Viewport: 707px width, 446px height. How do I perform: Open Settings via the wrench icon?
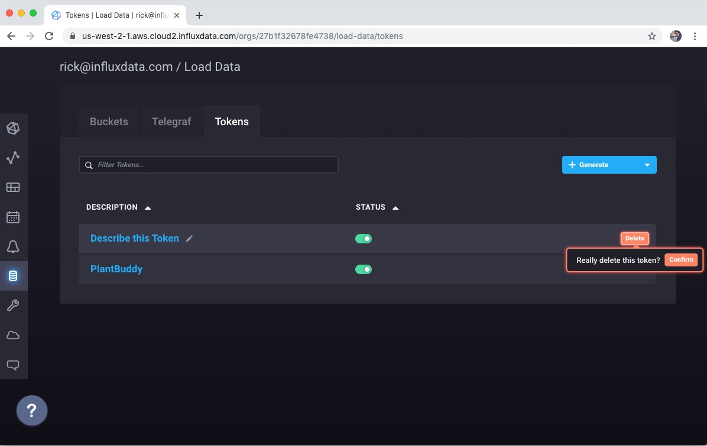(13, 305)
